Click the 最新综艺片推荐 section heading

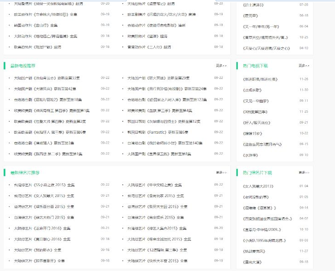pos(25,172)
